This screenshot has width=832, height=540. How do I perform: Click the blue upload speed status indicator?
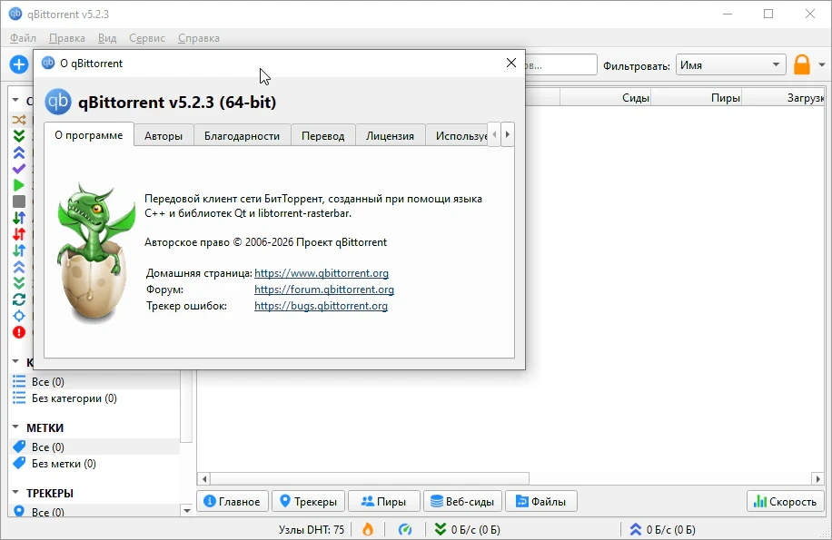662,529
